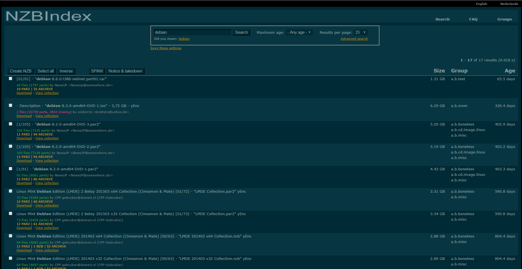The width and height of the screenshot is (522, 269).
Task: View collection for debian-8.2.0-amd64-DVD-2
Action: tap(47, 161)
